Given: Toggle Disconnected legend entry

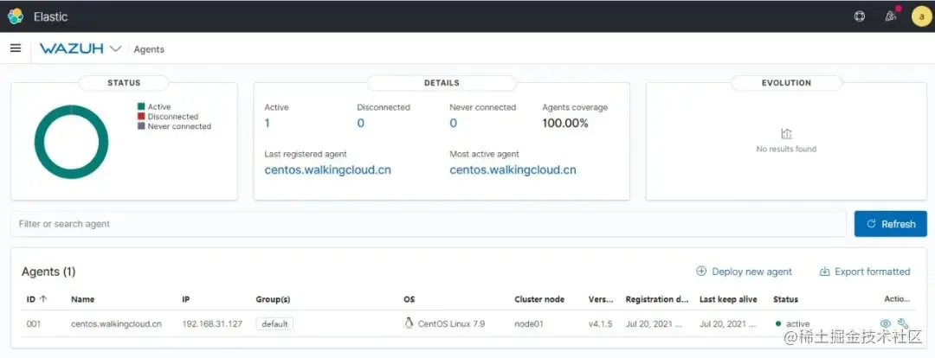Looking at the screenshot, I should (x=168, y=117).
